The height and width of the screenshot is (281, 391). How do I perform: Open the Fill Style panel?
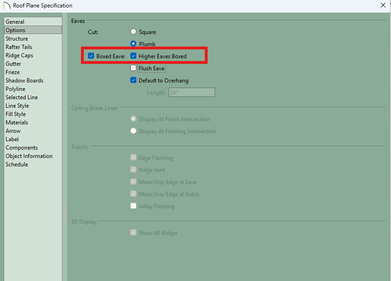(x=16, y=114)
